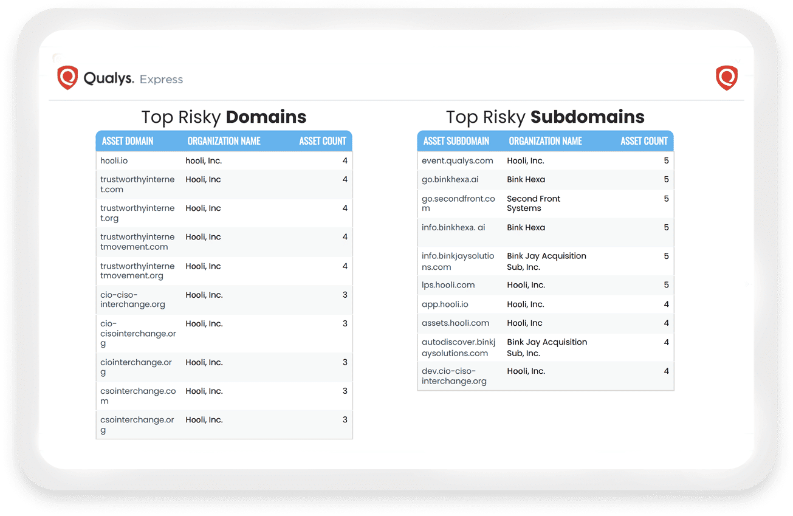Screen dimensions: 793x516
Task: Click the cio-ciso-interchange.org domain cell
Action: 132,300
